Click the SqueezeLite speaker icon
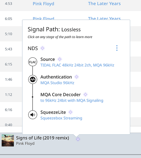This screenshot has height=158, width=141. click(x=33, y=115)
